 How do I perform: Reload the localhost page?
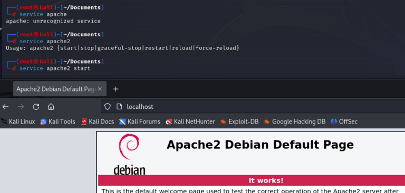click(x=36, y=107)
